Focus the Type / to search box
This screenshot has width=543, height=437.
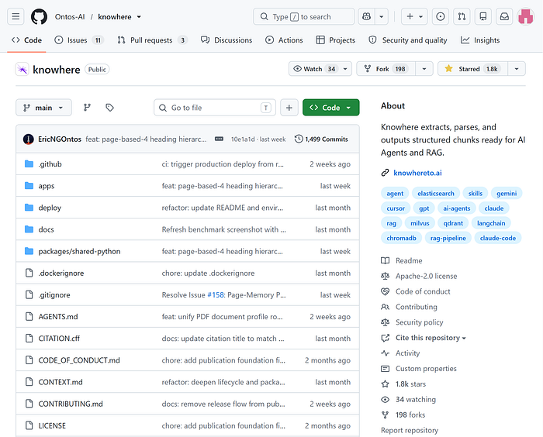[x=304, y=16]
